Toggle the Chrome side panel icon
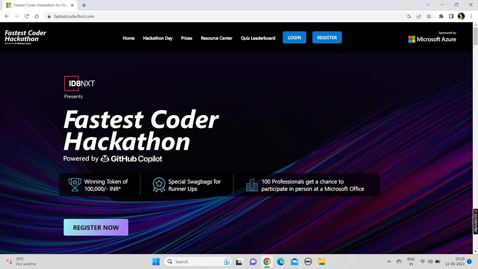This screenshot has width=478, height=269. pyautogui.click(x=451, y=16)
